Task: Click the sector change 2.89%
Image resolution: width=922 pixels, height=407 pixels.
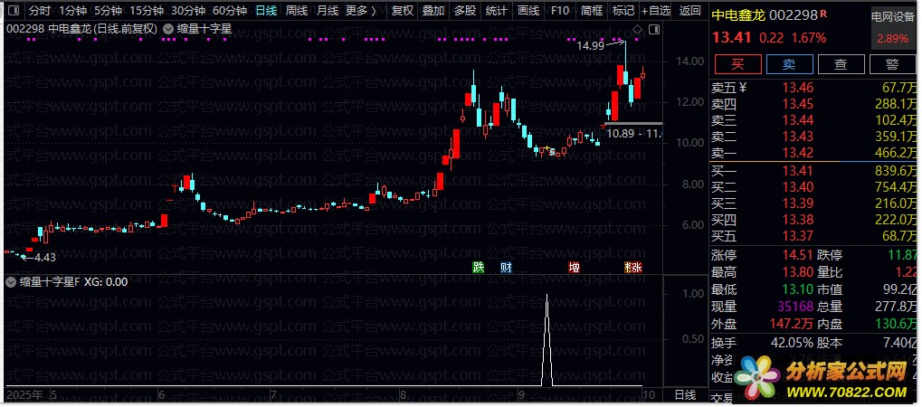Action: point(893,39)
